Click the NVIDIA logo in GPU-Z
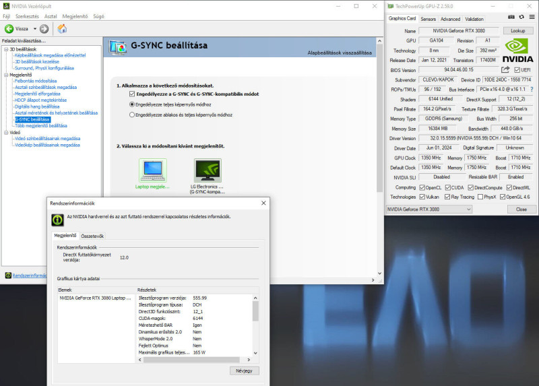Viewport: 539px width, 386px height. (x=517, y=50)
